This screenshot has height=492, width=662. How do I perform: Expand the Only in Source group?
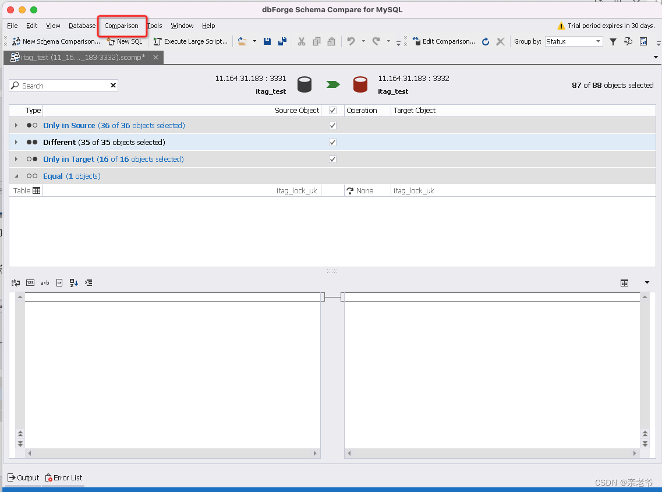pos(16,125)
